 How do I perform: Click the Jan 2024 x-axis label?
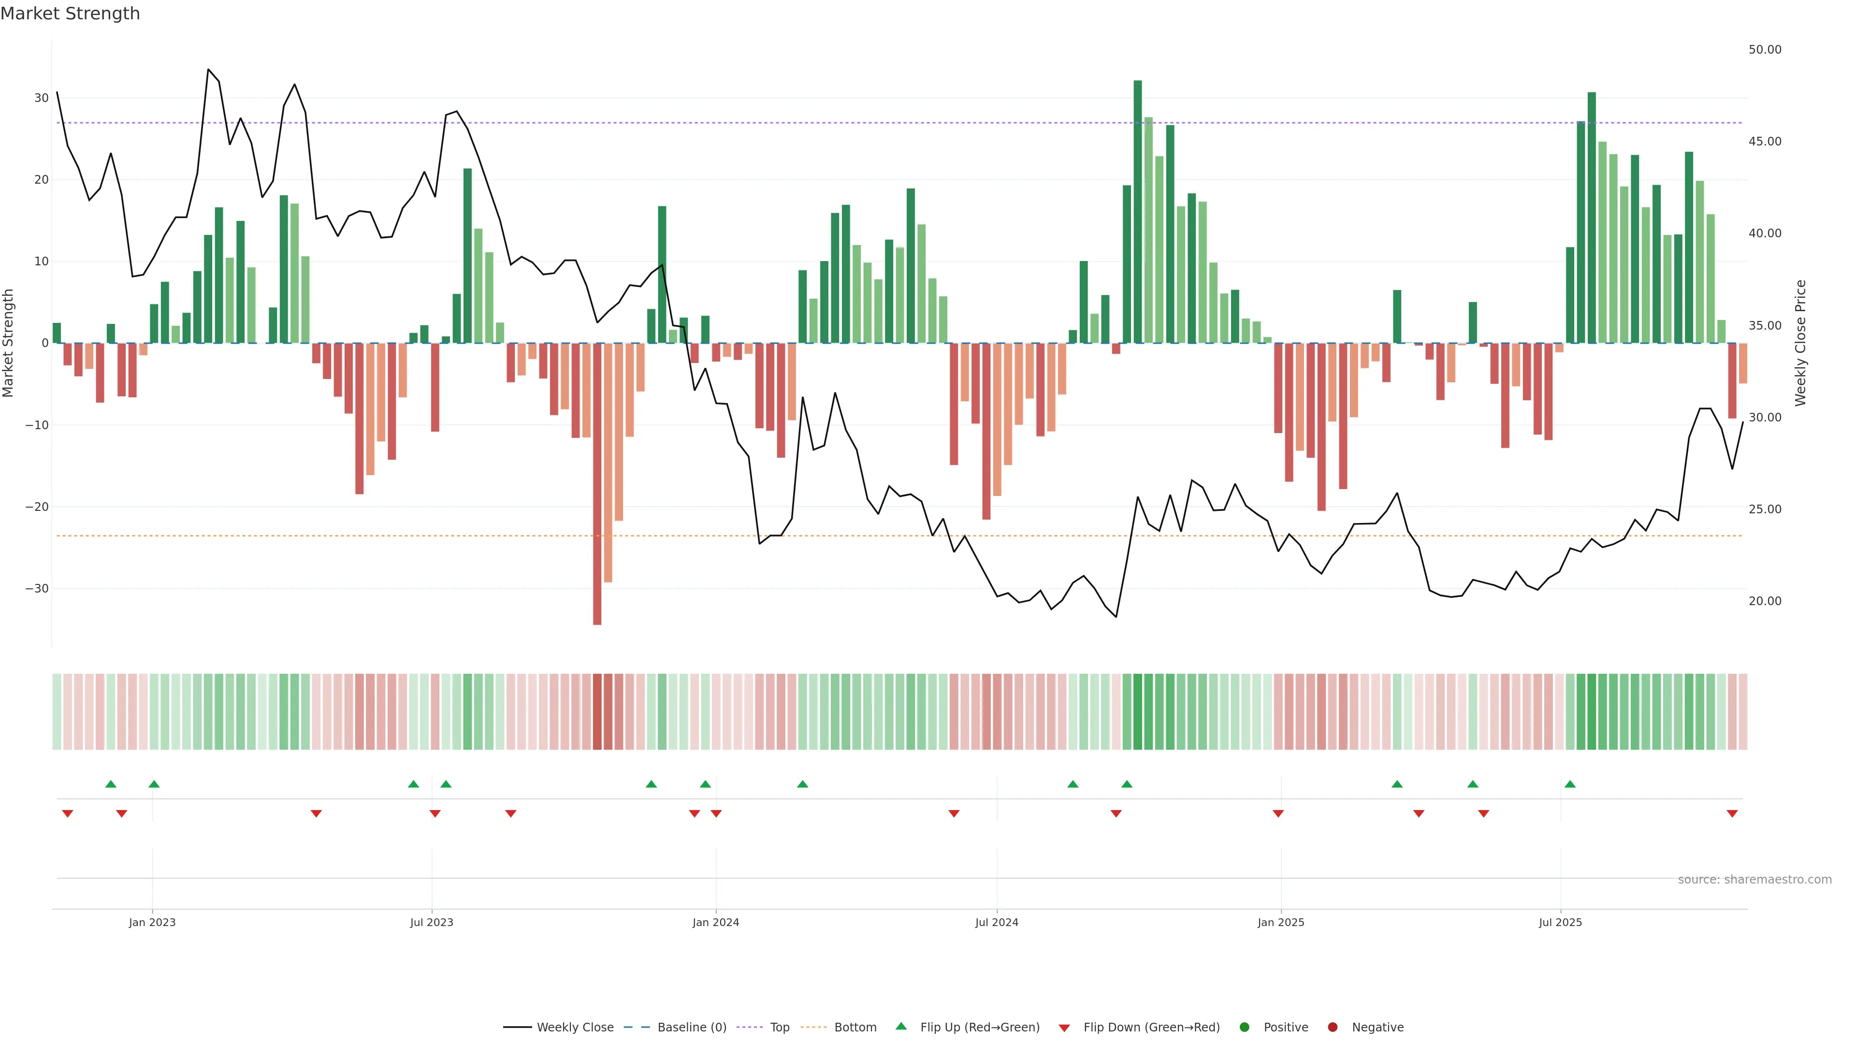[x=715, y=922]
